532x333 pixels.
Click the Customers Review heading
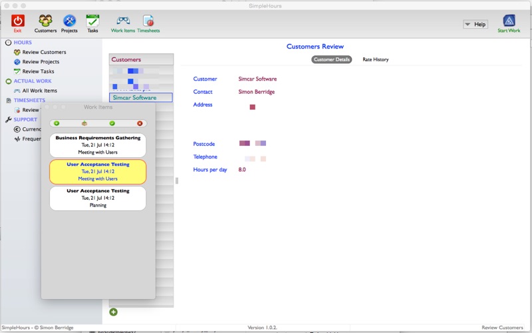315,47
